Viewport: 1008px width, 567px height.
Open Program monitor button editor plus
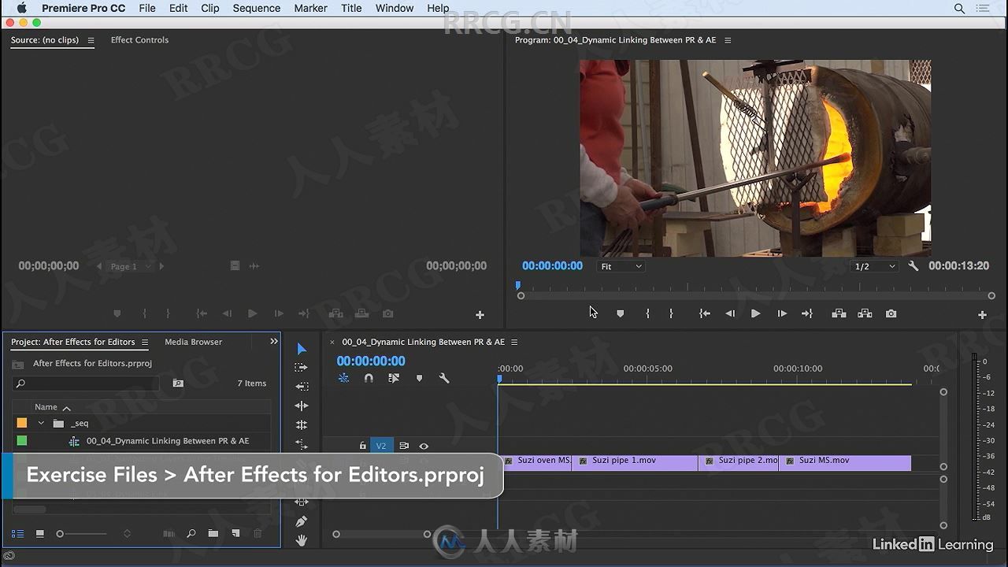tap(982, 315)
